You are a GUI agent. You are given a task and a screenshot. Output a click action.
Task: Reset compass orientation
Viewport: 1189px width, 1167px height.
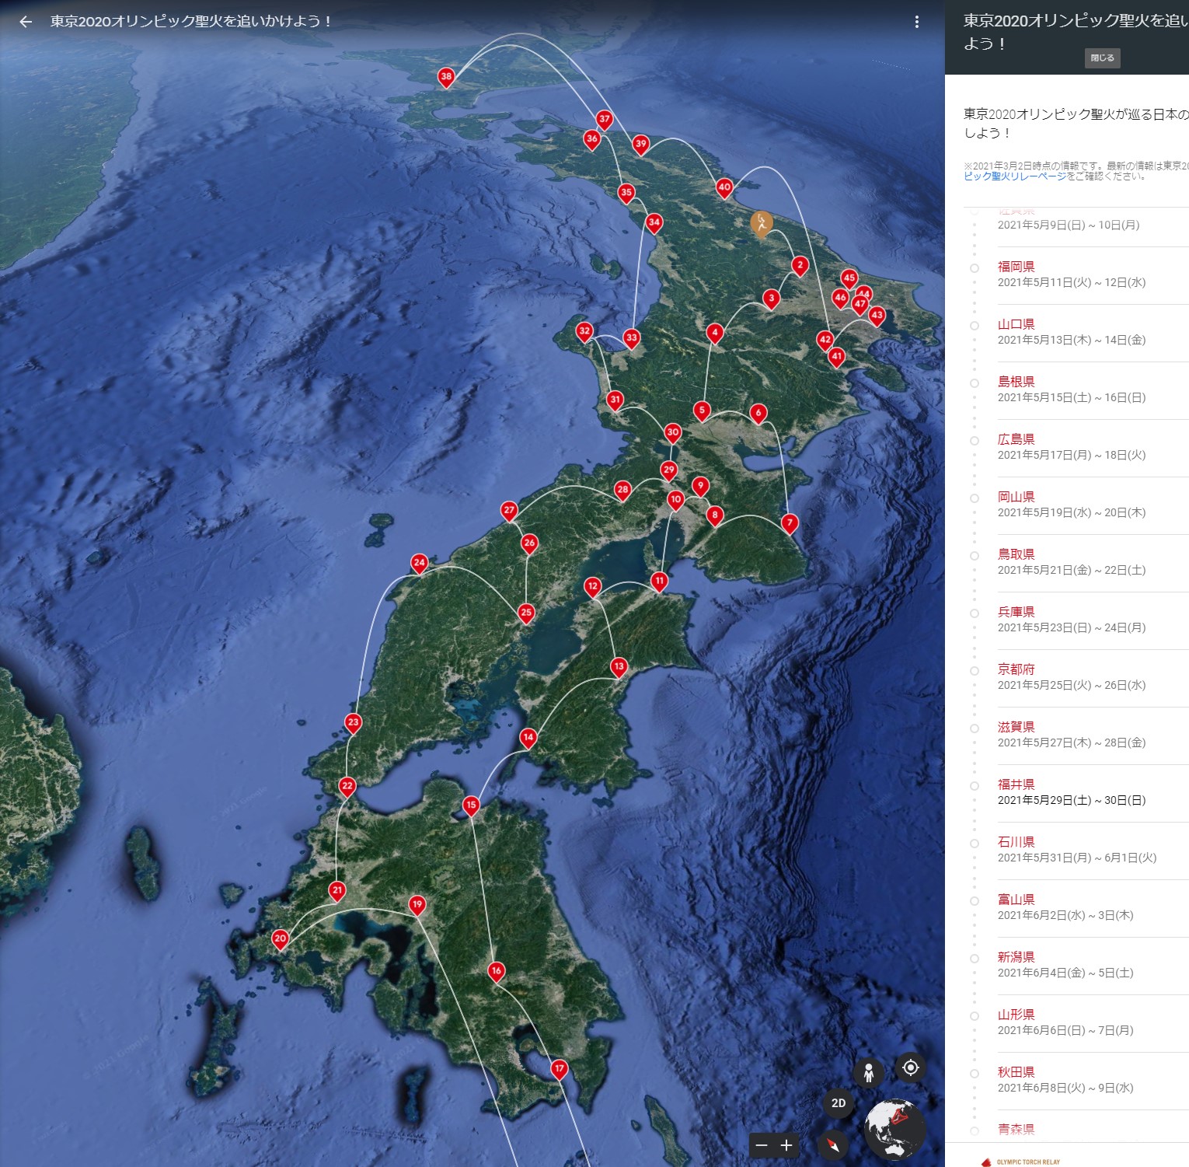pyautogui.click(x=833, y=1145)
